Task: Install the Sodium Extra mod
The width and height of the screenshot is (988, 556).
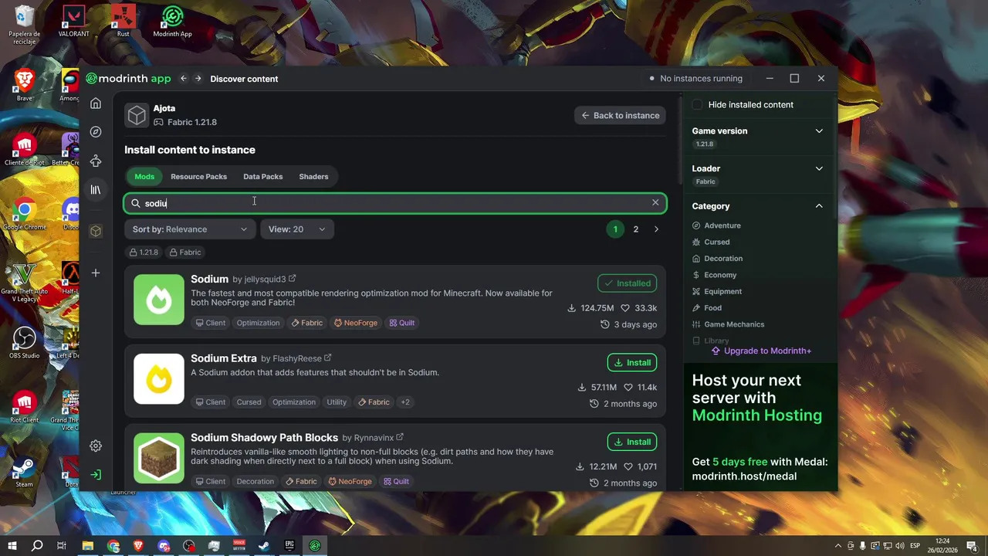Action: tap(632, 363)
